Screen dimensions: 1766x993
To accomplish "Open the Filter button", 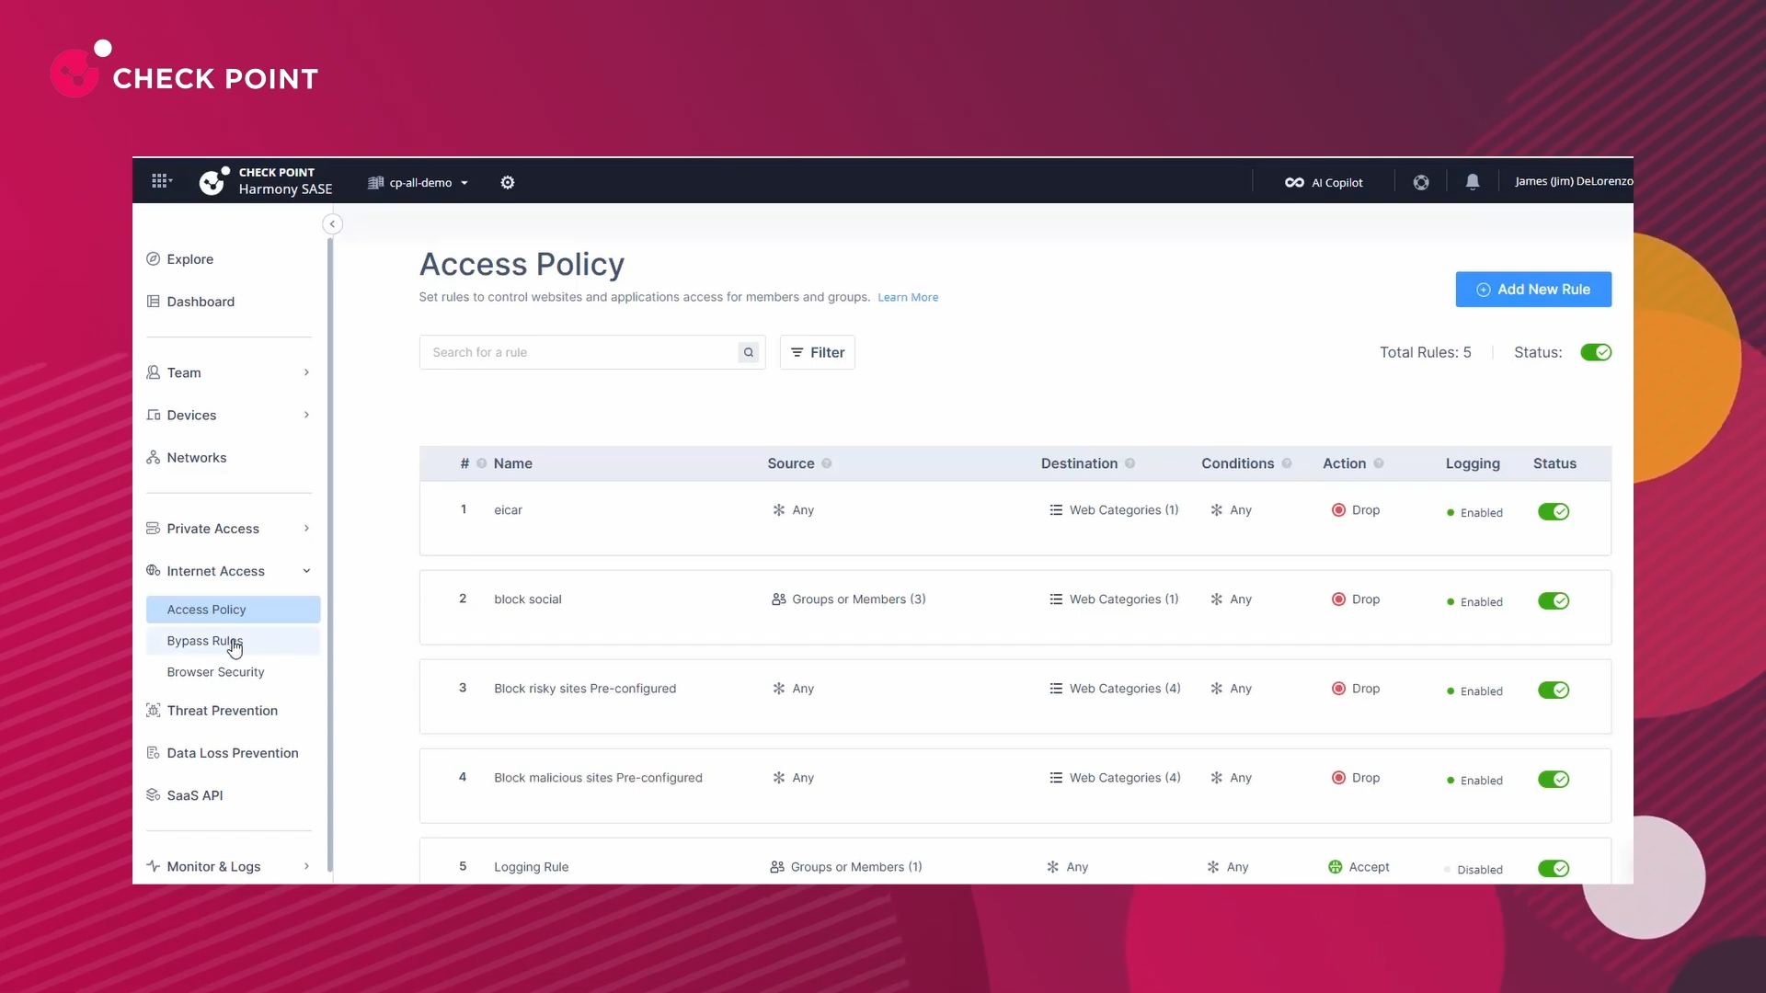I will coord(818,352).
